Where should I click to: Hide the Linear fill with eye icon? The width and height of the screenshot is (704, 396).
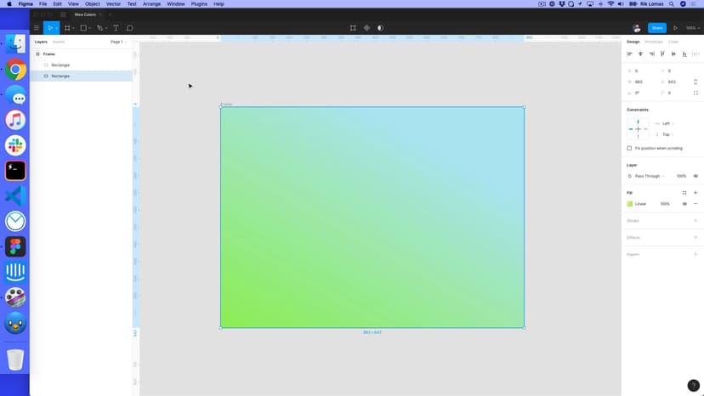point(684,204)
